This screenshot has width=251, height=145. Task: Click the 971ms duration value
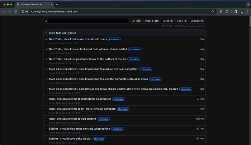[x=200, y=99]
